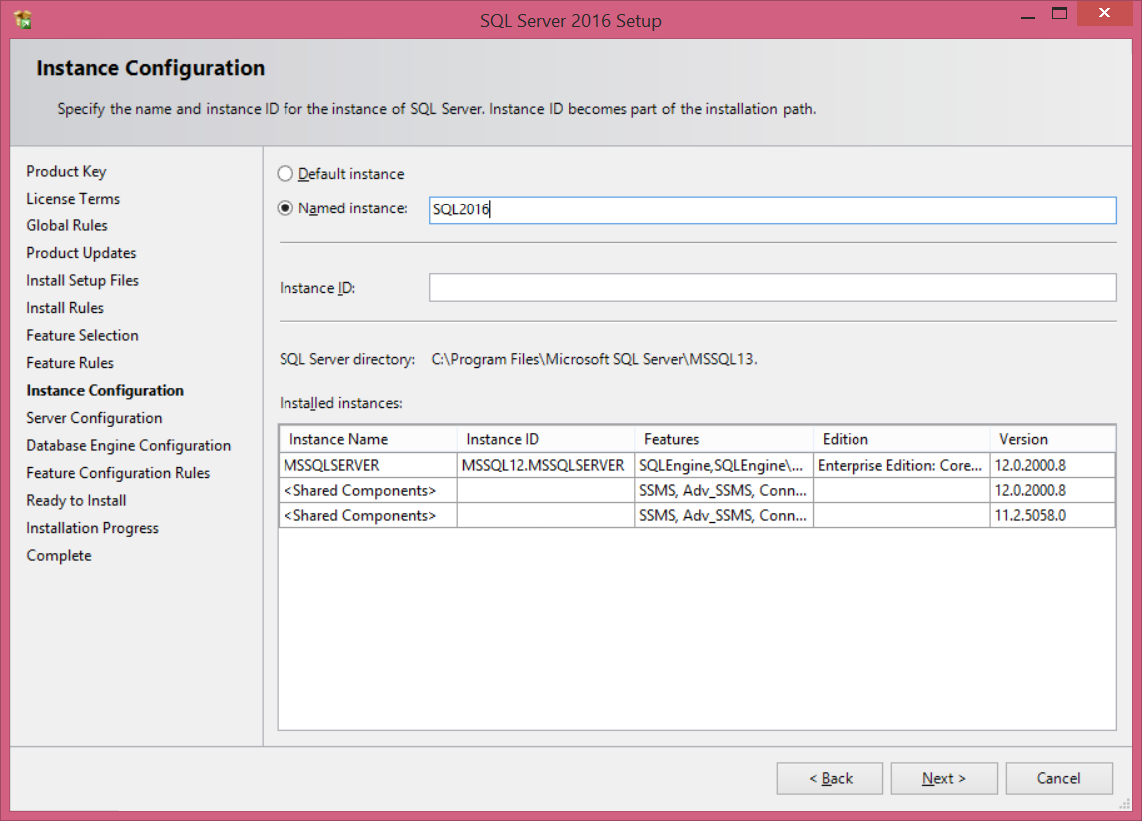The height and width of the screenshot is (821, 1142).
Task: Click the SQL Server setup title bar icon
Action: pos(23,20)
